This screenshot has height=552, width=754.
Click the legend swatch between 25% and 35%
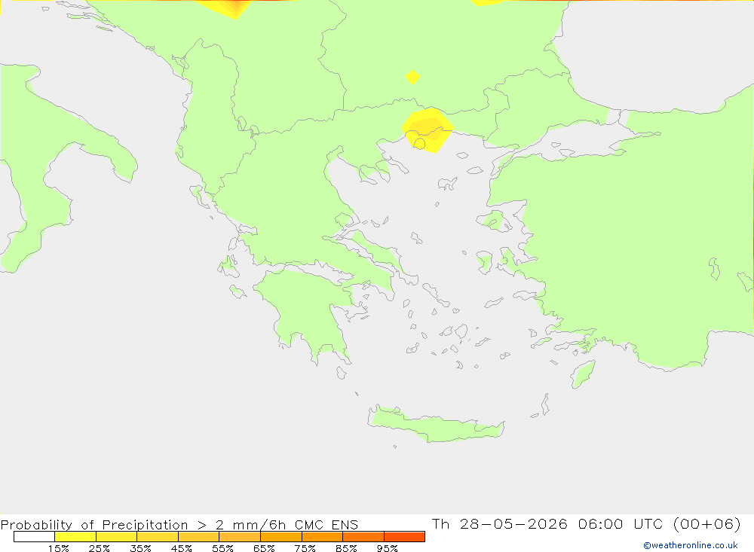tap(116, 537)
